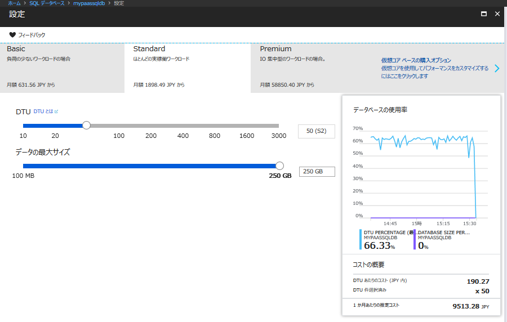Go to mypaassqldb breadcrumb
Image resolution: width=507 pixels, height=322 pixels.
point(90,3)
